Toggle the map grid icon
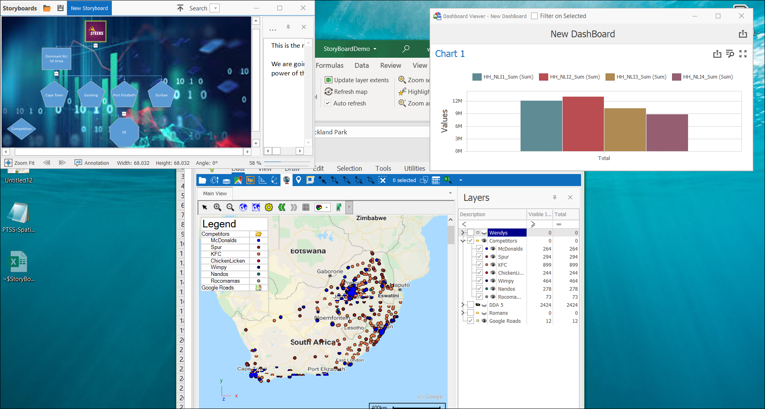The height and width of the screenshot is (409, 765). tap(306, 207)
